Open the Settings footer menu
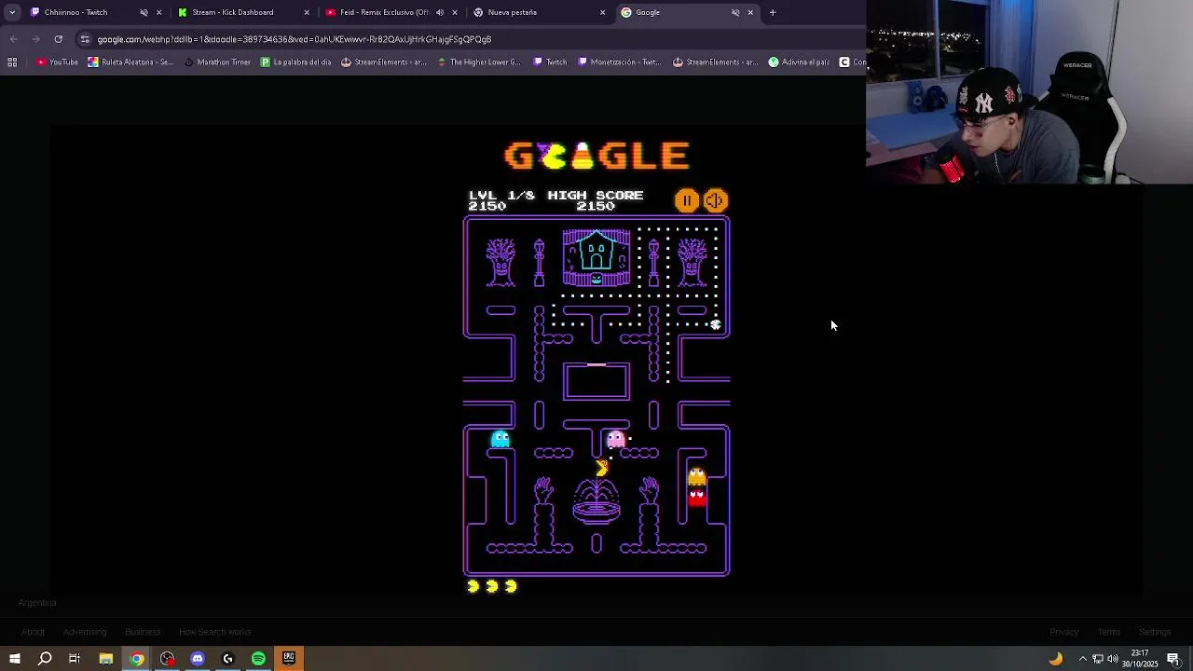Viewport: 1193px width, 671px height. 1155,632
